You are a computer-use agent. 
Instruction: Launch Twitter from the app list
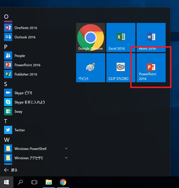click(19, 130)
